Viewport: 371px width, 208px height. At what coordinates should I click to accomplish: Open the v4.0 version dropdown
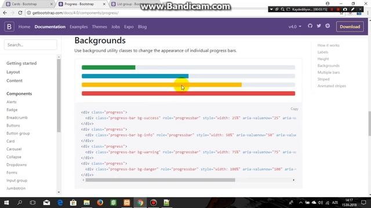[295, 27]
